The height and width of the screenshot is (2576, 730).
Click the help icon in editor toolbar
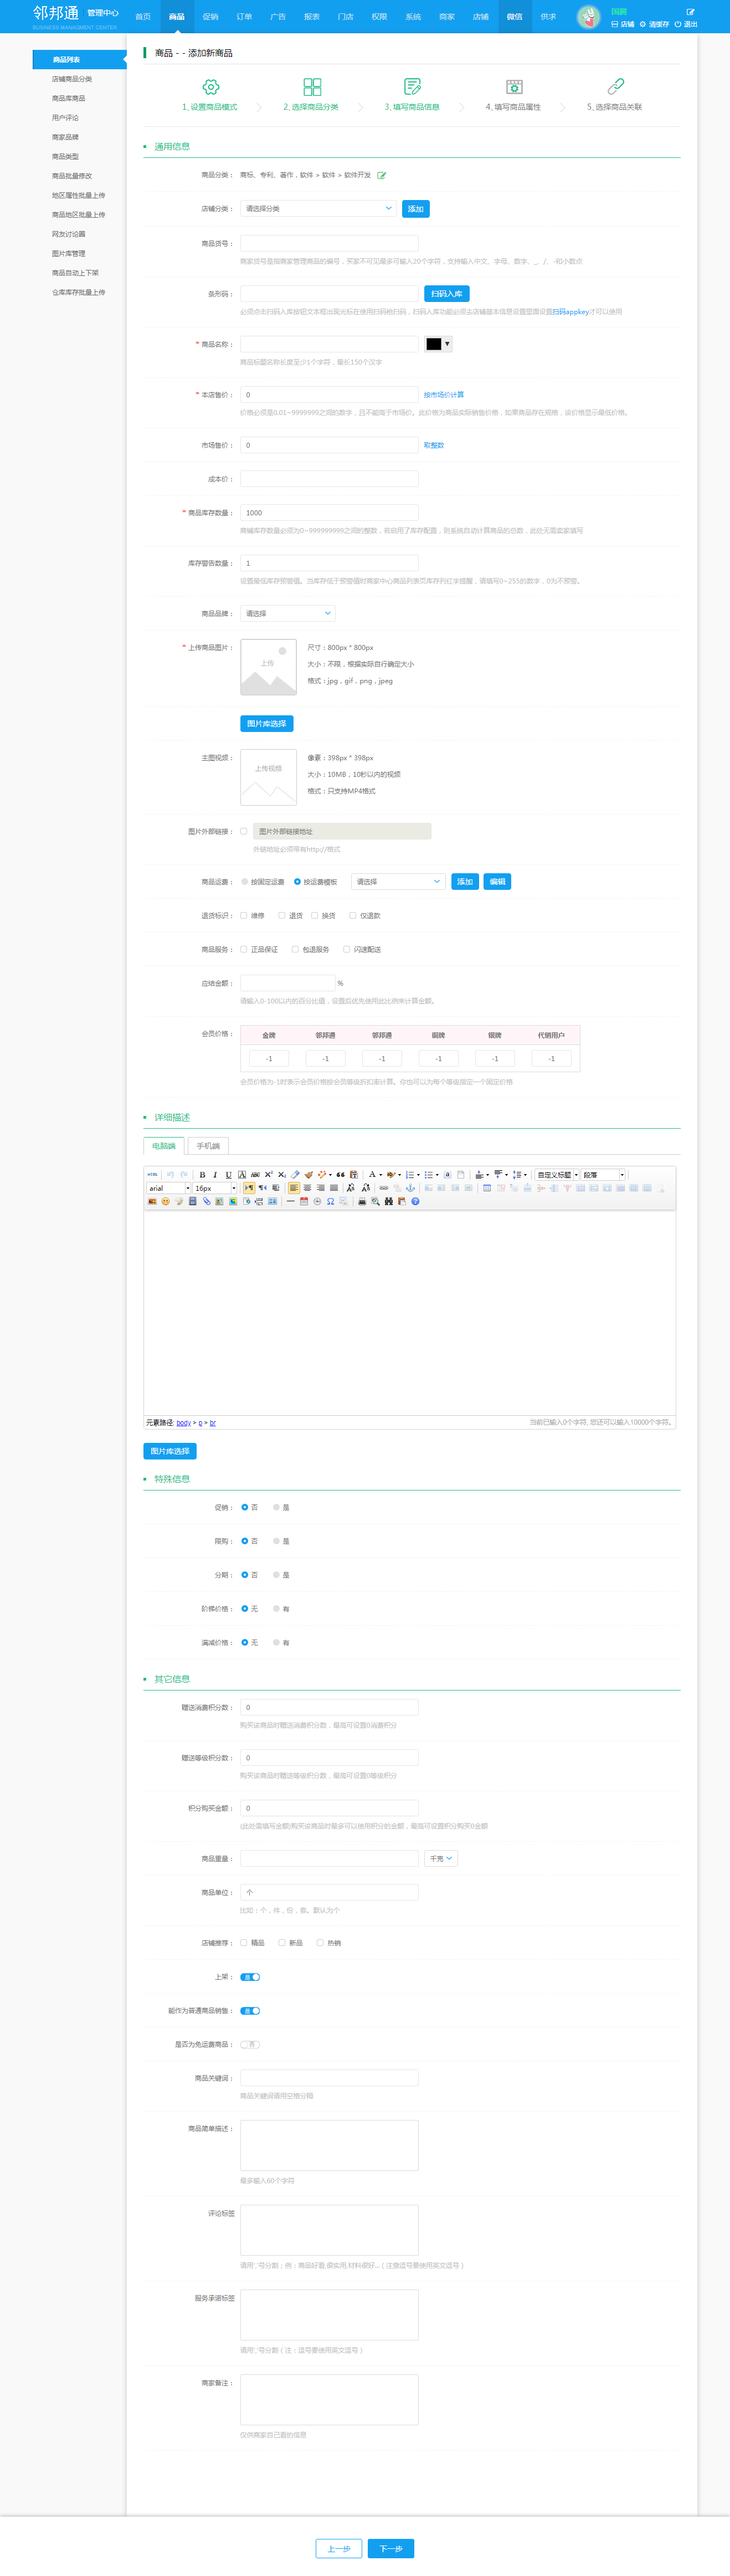(x=415, y=1201)
